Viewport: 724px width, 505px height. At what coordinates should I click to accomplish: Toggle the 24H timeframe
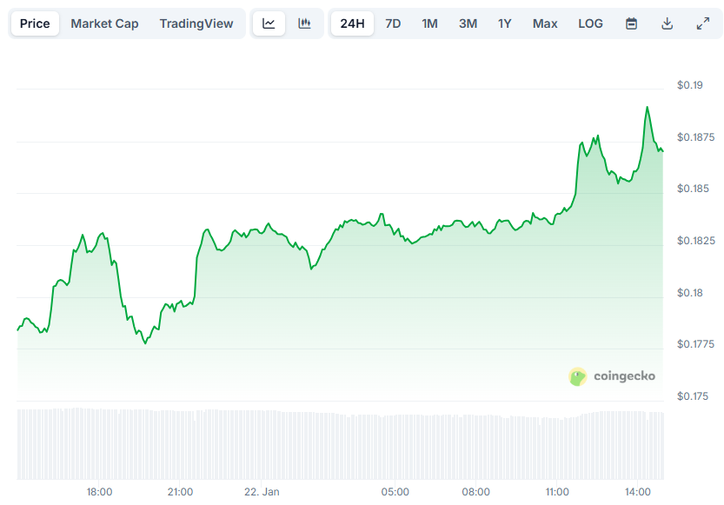click(x=351, y=23)
